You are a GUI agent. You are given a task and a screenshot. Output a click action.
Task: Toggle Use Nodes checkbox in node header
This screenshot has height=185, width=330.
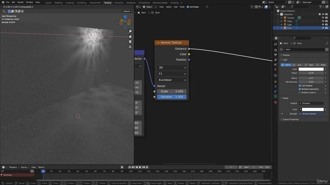click(x=188, y=7)
